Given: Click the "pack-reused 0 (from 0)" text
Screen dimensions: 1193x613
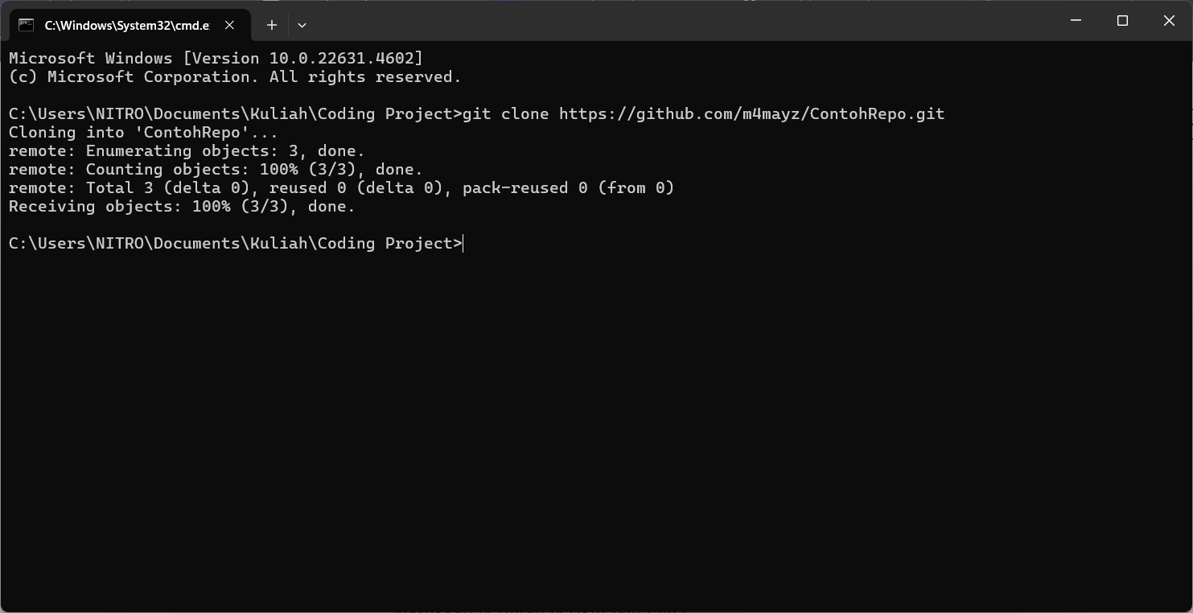Looking at the screenshot, I should (x=568, y=187).
